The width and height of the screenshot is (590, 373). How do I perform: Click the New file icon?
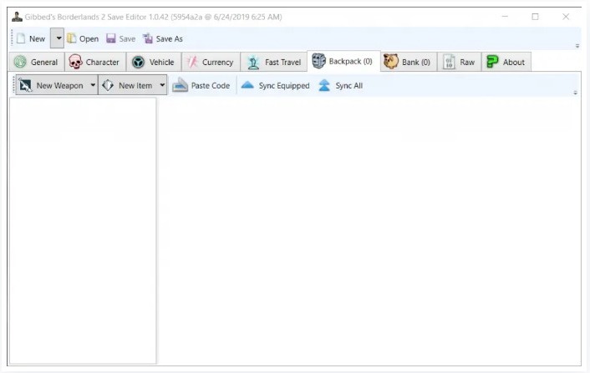tap(21, 38)
